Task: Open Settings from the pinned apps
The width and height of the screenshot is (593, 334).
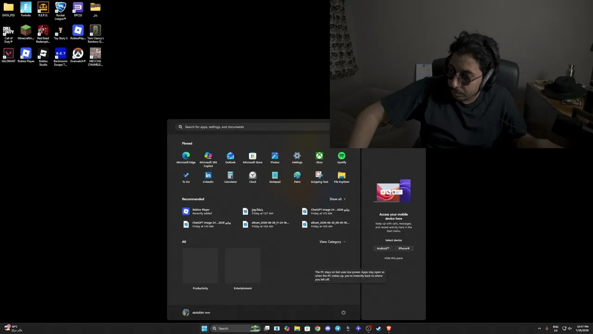Action: pyautogui.click(x=297, y=158)
